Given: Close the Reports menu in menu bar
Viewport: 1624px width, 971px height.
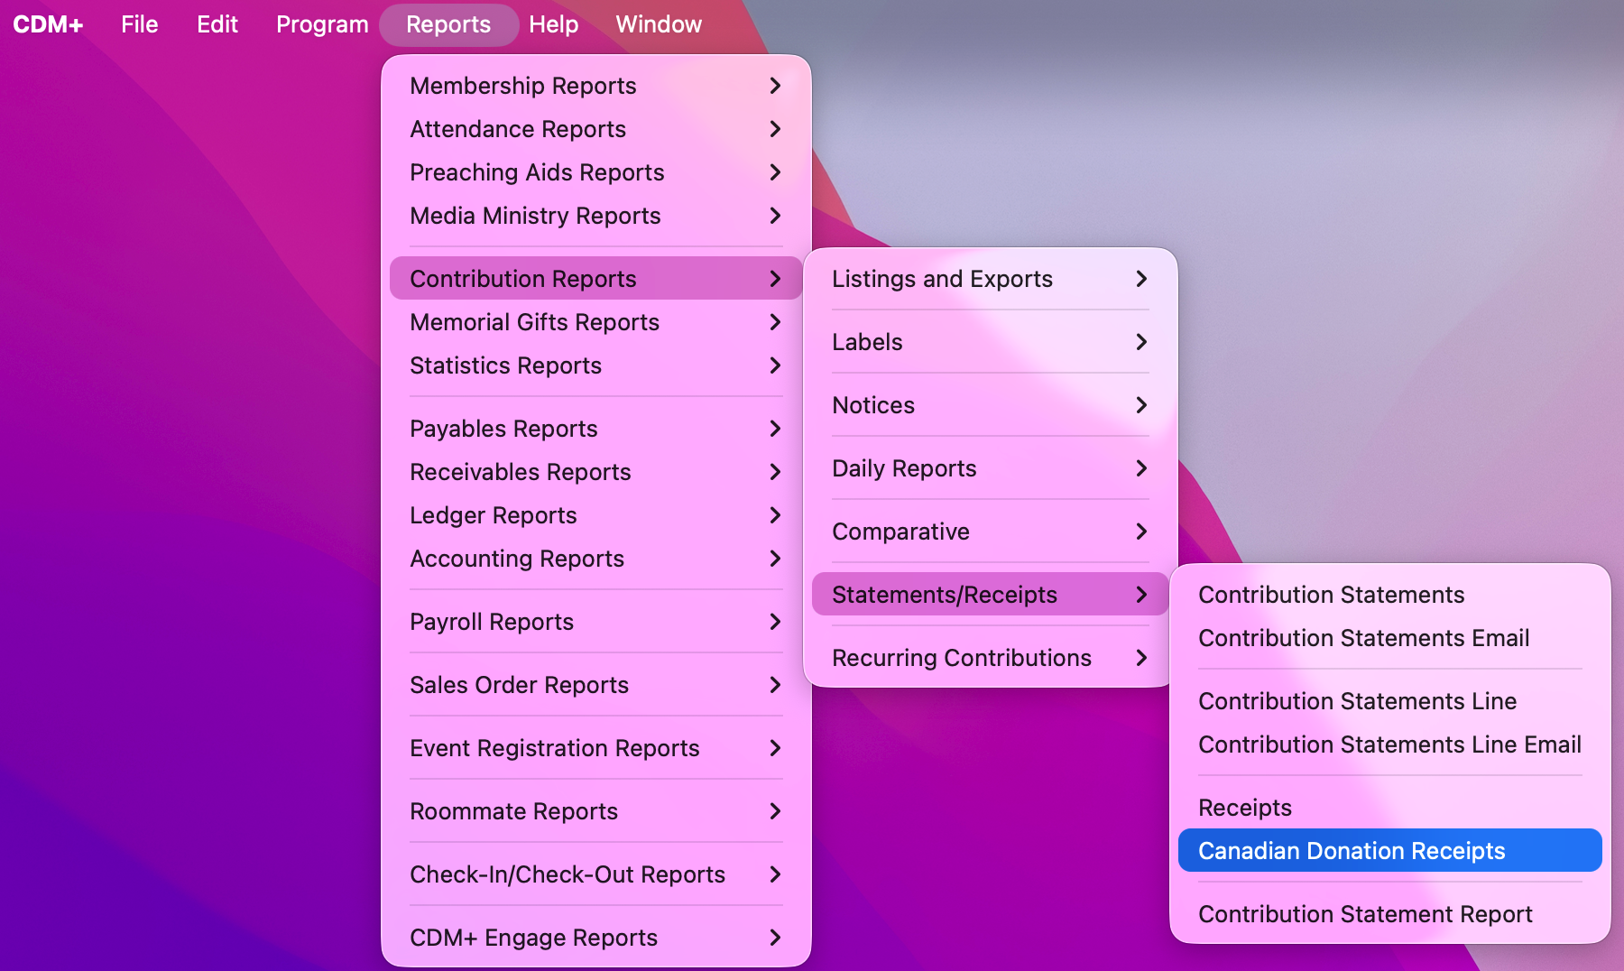Looking at the screenshot, I should (x=448, y=24).
